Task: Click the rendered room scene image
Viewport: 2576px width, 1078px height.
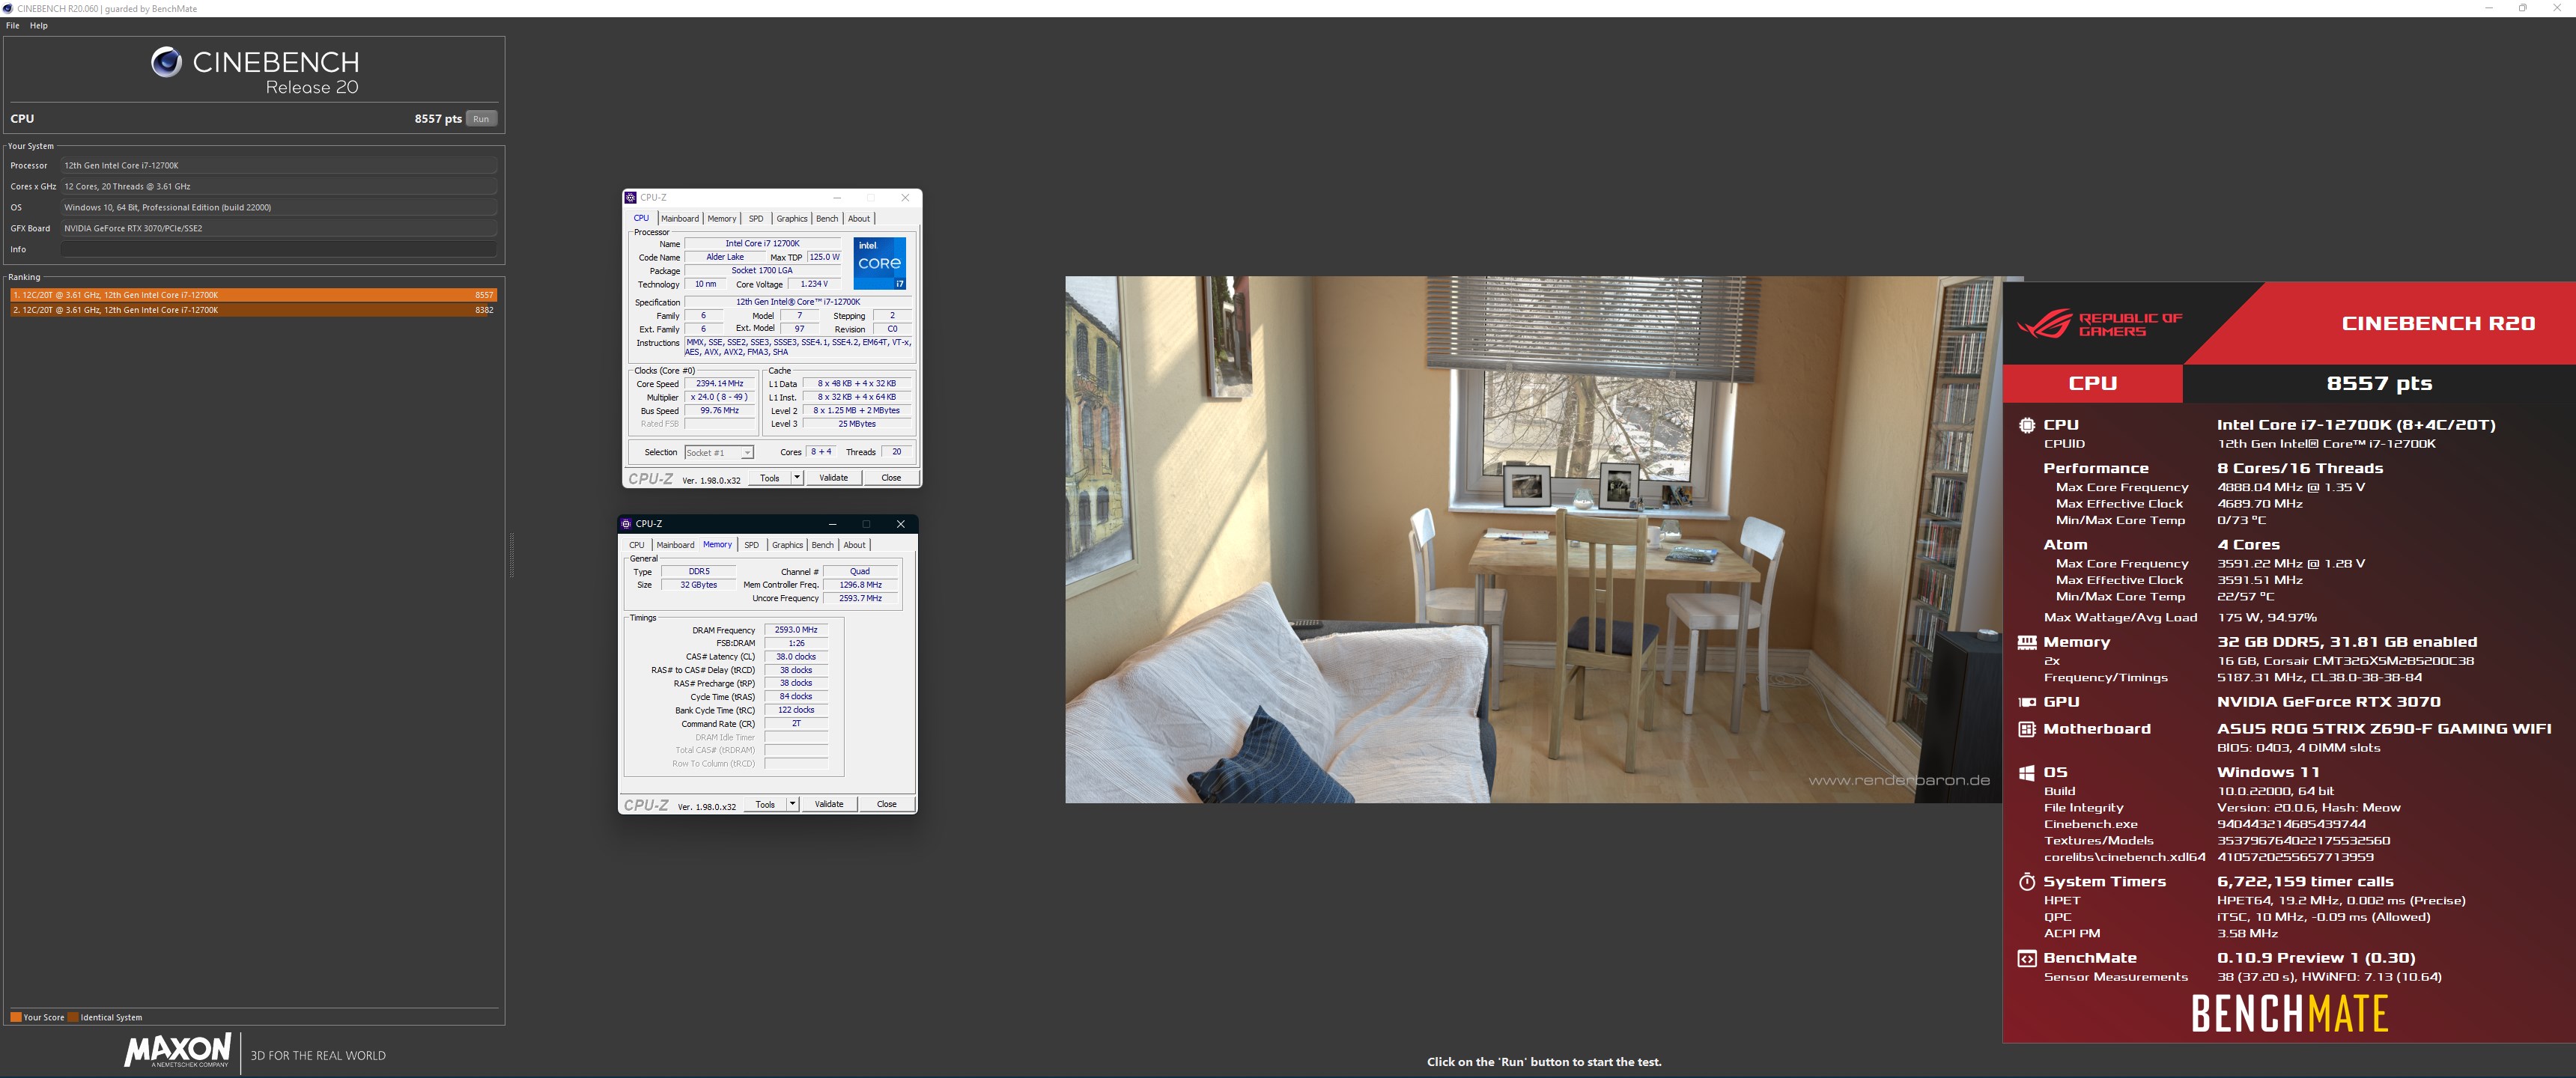Action: coord(1534,540)
